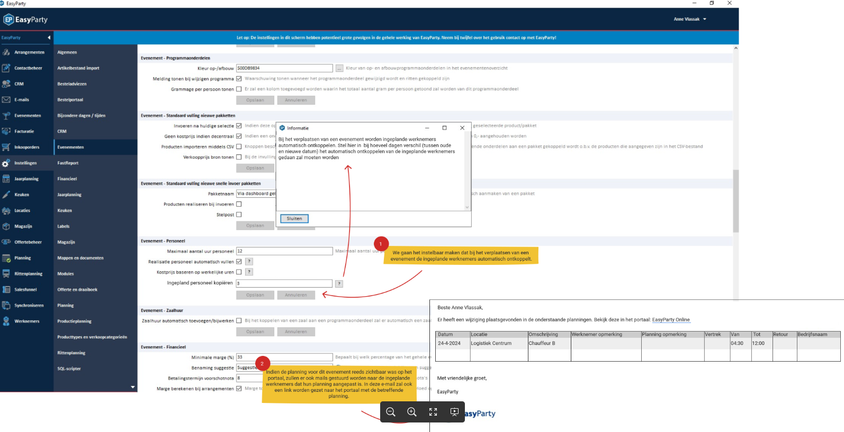Click Annuleren under Programmaonderdelen section
Viewport: 844px width, 432px height.
pos(296,100)
